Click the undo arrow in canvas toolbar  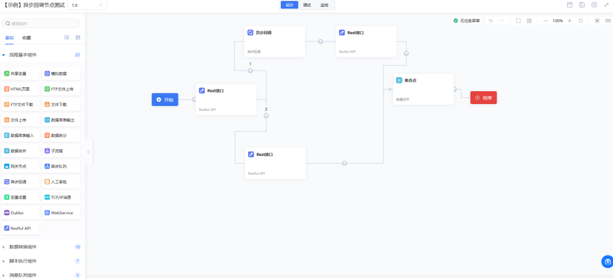pyautogui.click(x=490, y=21)
